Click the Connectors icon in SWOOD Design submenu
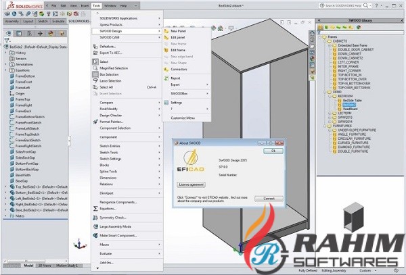The image size is (406, 275). click(x=166, y=70)
